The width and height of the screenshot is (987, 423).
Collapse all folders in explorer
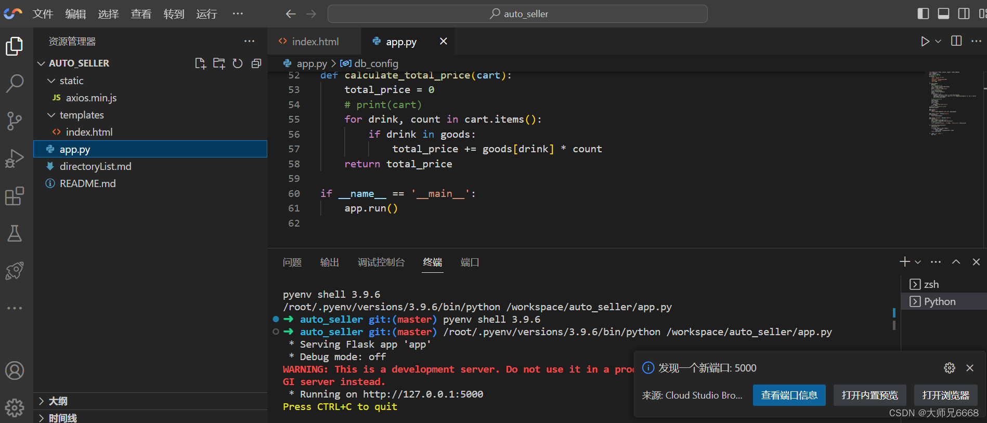pos(256,63)
